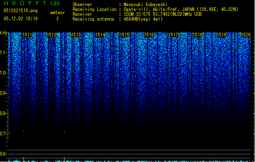Click the 1518 time marker label

197,35
